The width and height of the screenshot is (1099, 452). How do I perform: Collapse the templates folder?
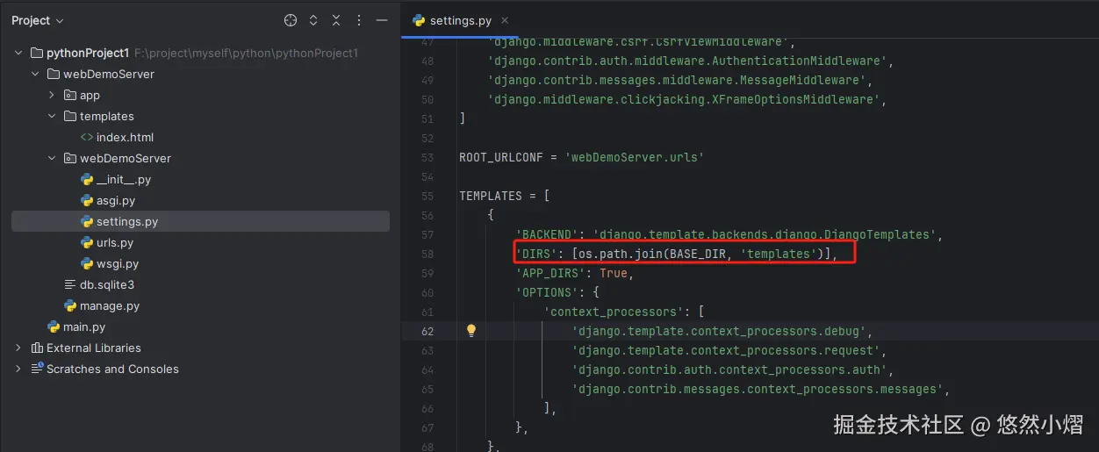52,116
